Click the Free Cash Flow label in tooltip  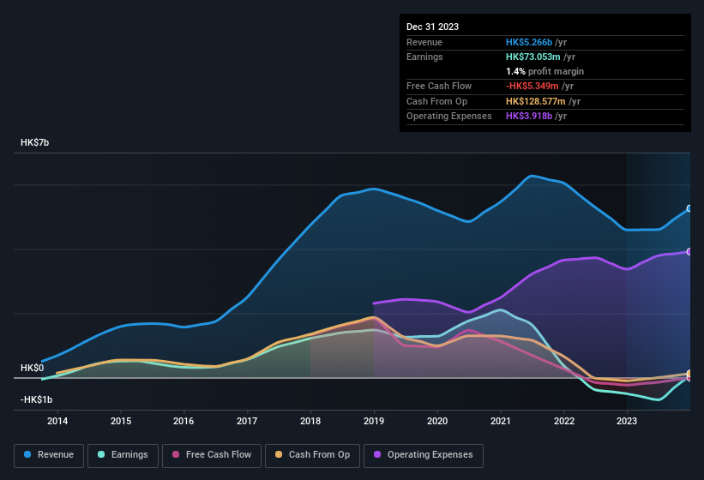pyautogui.click(x=439, y=86)
